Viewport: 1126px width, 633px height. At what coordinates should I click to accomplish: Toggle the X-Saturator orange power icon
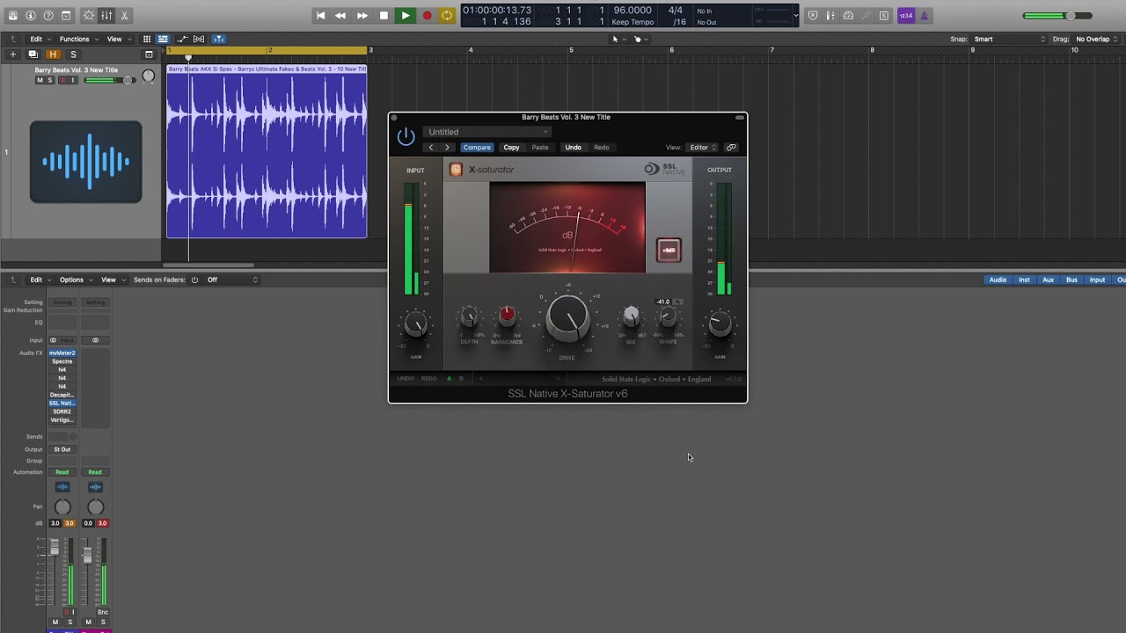click(456, 170)
